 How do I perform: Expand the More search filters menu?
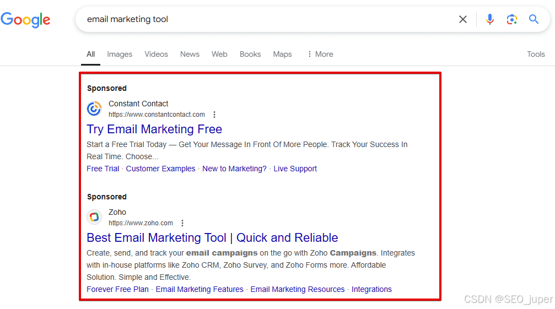320,54
